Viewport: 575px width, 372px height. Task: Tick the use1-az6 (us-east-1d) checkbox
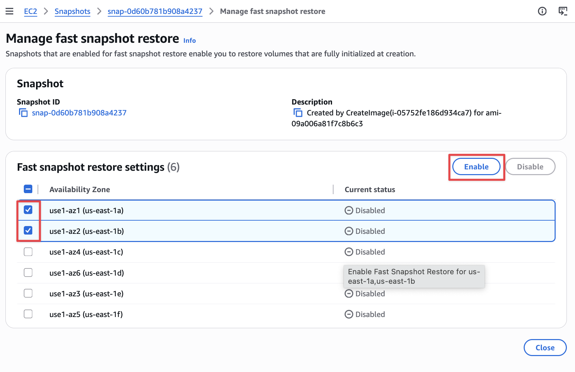(28, 273)
